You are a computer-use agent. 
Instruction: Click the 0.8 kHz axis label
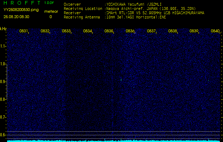coord(3,99)
